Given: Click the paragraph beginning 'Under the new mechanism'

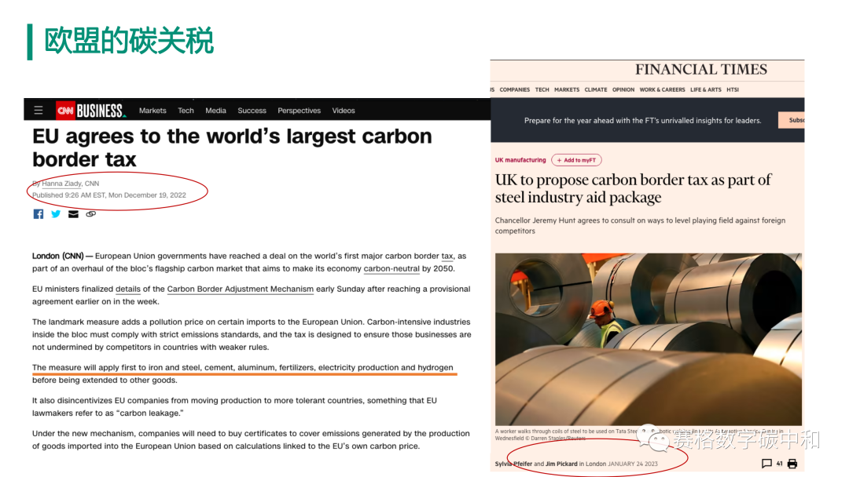Looking at the screenshot, I should pos(251,439).
